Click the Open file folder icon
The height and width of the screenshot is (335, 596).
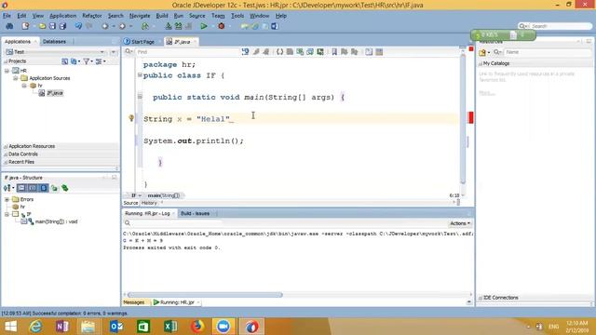[42, 26]
